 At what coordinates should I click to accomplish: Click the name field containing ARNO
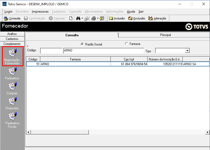pos(104,51)
